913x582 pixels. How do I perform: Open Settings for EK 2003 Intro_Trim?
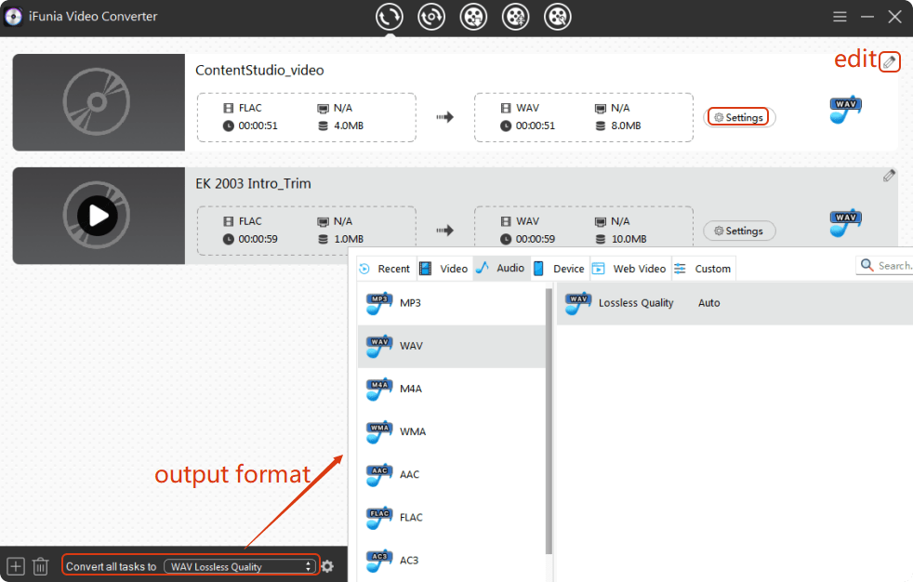(738, 231)
